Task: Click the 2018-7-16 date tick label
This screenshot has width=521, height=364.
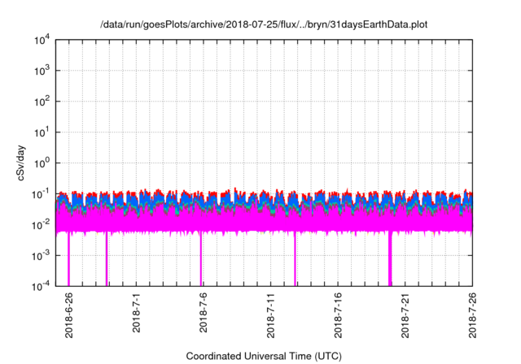Action: point(338,315)
